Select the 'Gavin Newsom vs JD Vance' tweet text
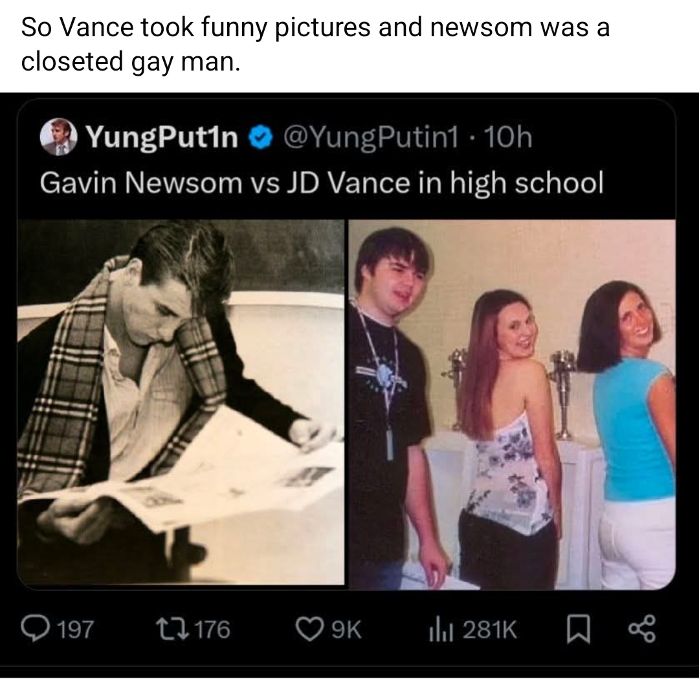Viewport: 699px width, 679px height. (x=322, y=183)
